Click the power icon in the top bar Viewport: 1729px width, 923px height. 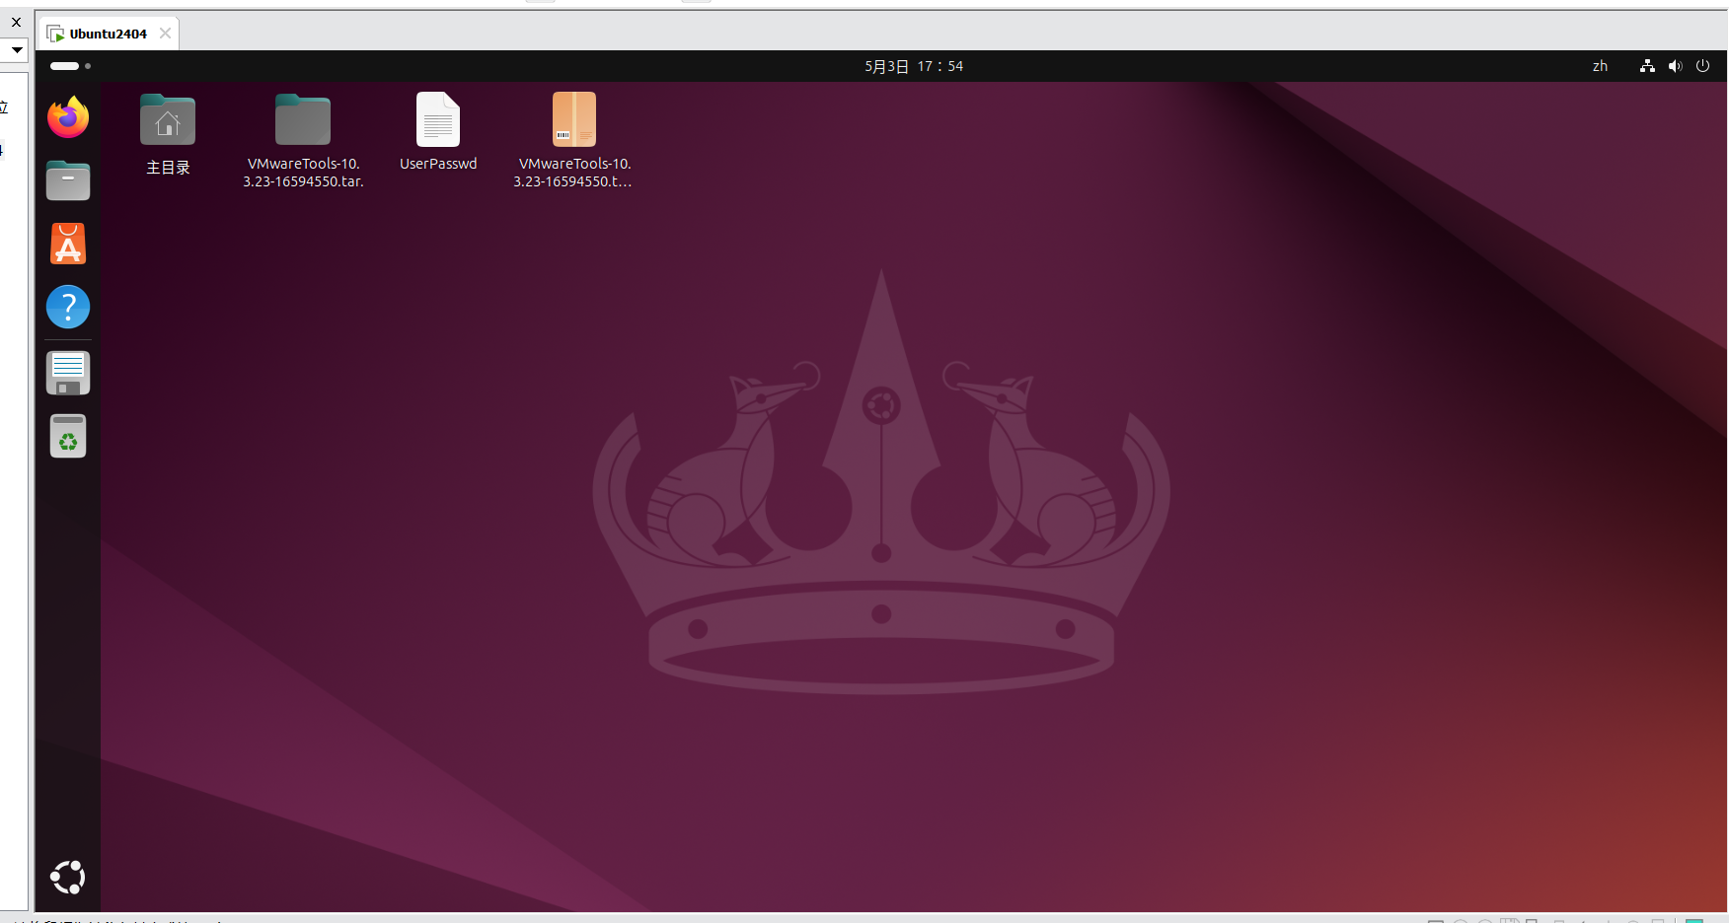(x=1702, y=66)
